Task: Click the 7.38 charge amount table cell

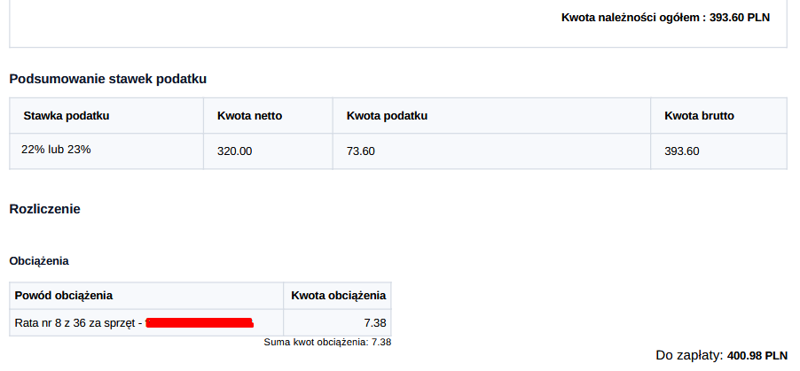Action: tap(375, 323)
